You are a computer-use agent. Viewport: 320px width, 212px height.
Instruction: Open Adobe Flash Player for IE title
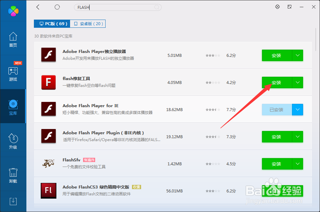click(x=91, y=106)
